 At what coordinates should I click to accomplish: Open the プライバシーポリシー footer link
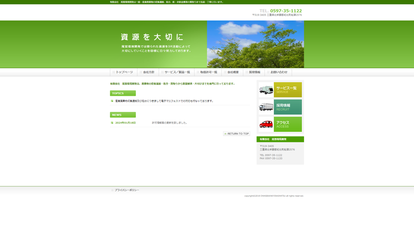tap(127, 190)
